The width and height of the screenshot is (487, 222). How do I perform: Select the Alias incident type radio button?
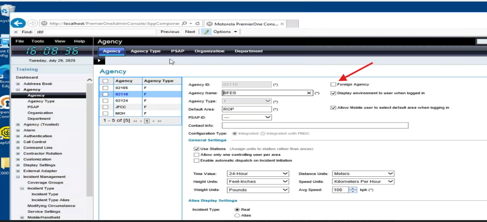[237, 216]
